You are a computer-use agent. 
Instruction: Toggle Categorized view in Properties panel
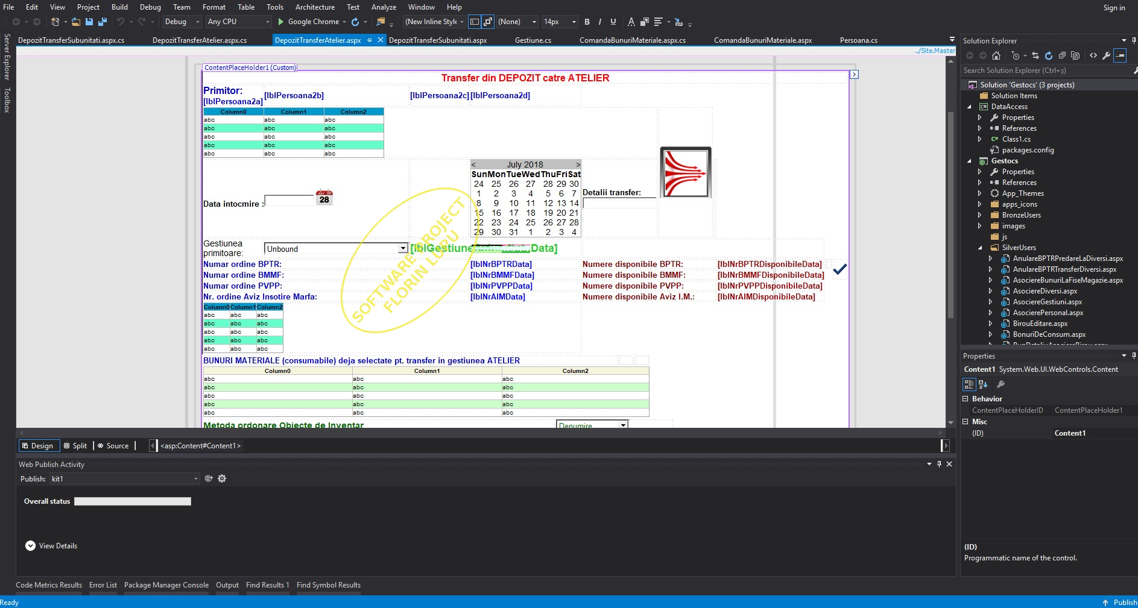tap(969, 384)
